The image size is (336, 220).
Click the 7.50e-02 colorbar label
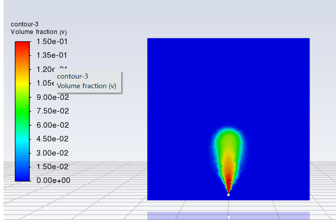tap(53, 111)
